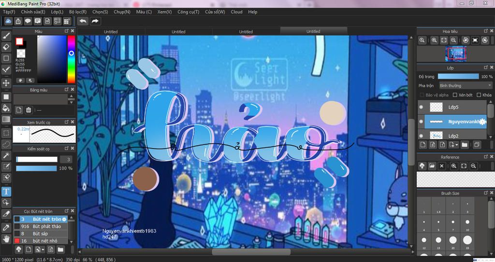
Task: Toggle the Khóa checkbox
Action: tap(479, 95)
